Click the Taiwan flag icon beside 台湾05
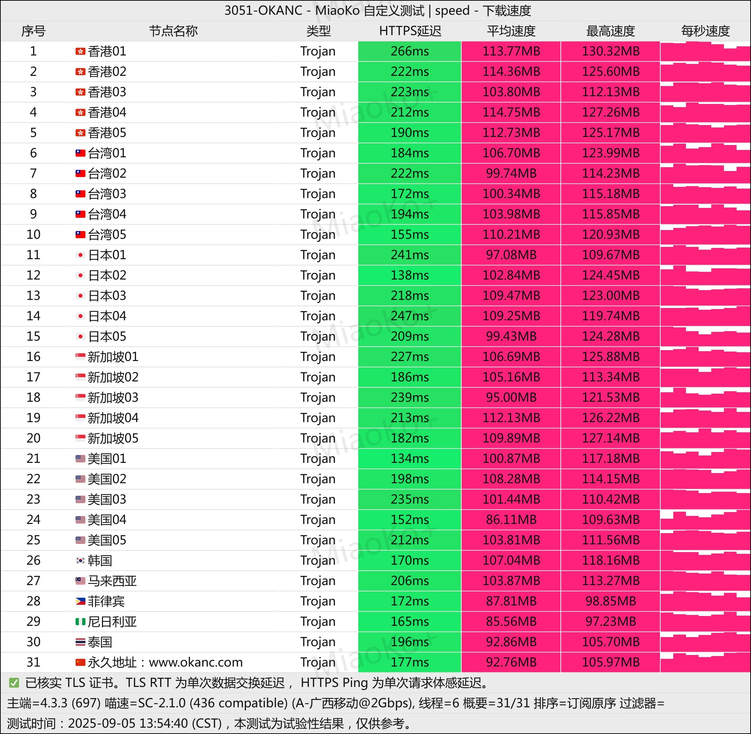This screenshot has width=751, height=734. click(x=80, y=235)
